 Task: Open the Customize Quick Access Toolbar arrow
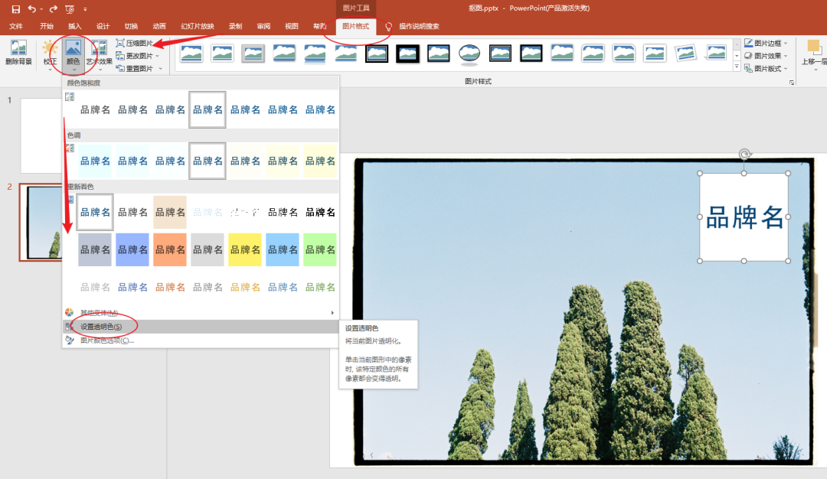point(86,9)
